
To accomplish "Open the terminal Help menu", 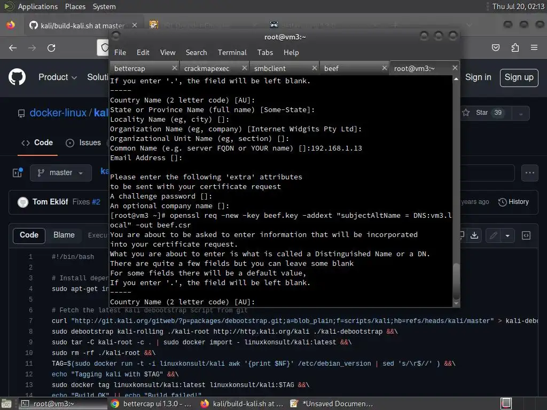I will coord(291,52).
